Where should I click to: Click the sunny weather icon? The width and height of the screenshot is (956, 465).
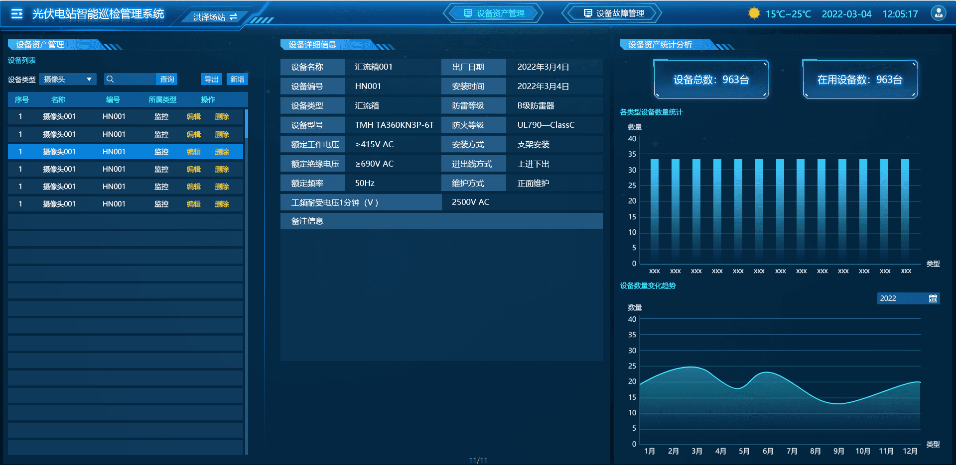point(754,13)
